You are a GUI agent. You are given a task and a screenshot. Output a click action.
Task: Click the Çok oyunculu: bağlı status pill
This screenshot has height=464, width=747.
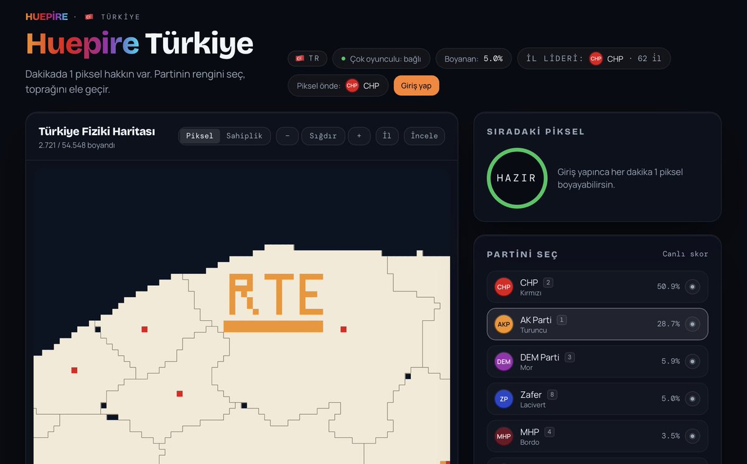pyautogui.click(x=381, y=59)
